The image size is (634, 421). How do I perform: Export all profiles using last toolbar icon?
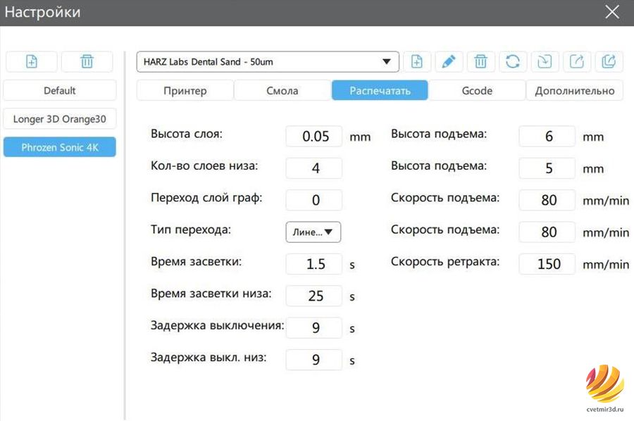coord(609,62)
